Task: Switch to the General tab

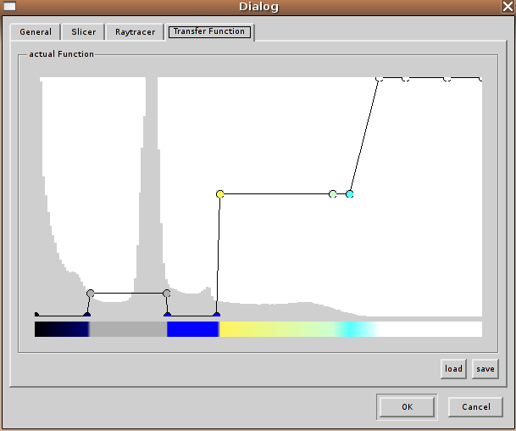Action: point(36,32)
